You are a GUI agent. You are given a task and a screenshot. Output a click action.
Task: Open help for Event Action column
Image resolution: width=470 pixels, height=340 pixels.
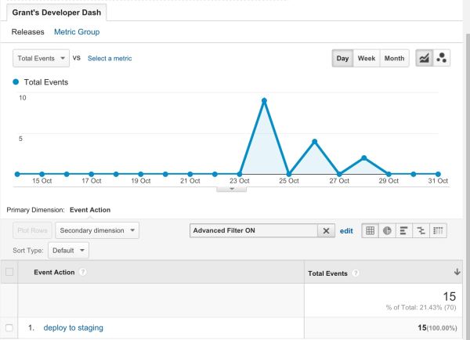(83, 273)
